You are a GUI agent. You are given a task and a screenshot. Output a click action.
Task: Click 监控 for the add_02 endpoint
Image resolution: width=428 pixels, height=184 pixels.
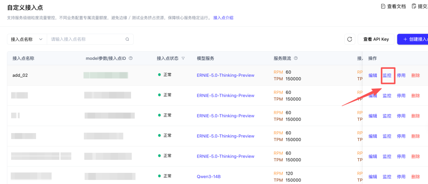coord(387,75)
